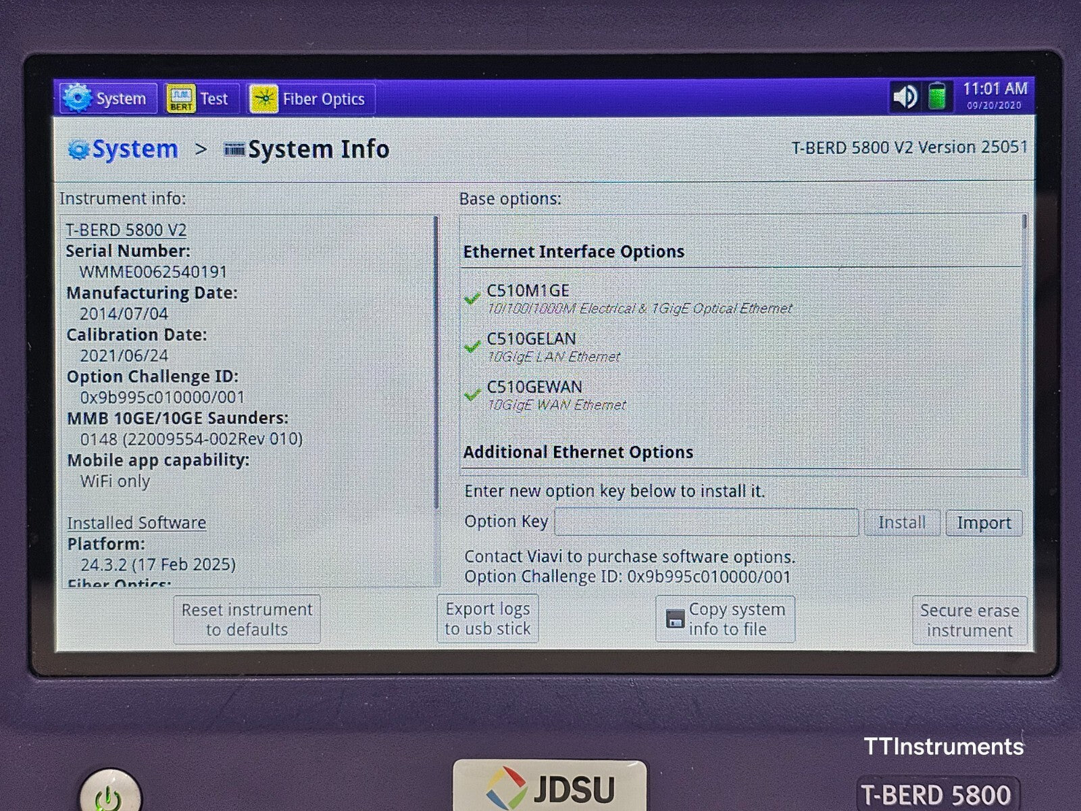Tap the battery status icon
The width and height of the screenshot is (1081, 811).
936,96
